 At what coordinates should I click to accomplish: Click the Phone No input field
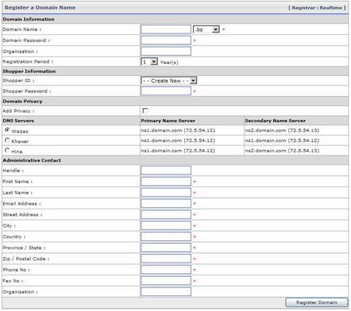pyautogui.click(x=166, y=269)
